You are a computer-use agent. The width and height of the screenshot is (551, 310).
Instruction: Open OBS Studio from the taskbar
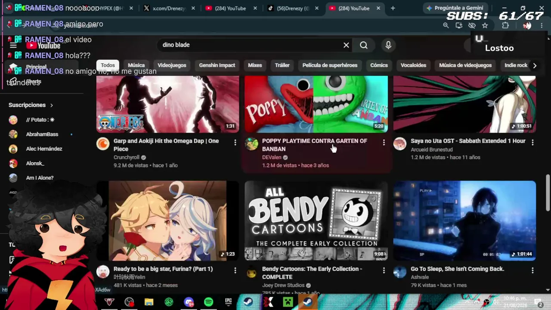(129, 302)
